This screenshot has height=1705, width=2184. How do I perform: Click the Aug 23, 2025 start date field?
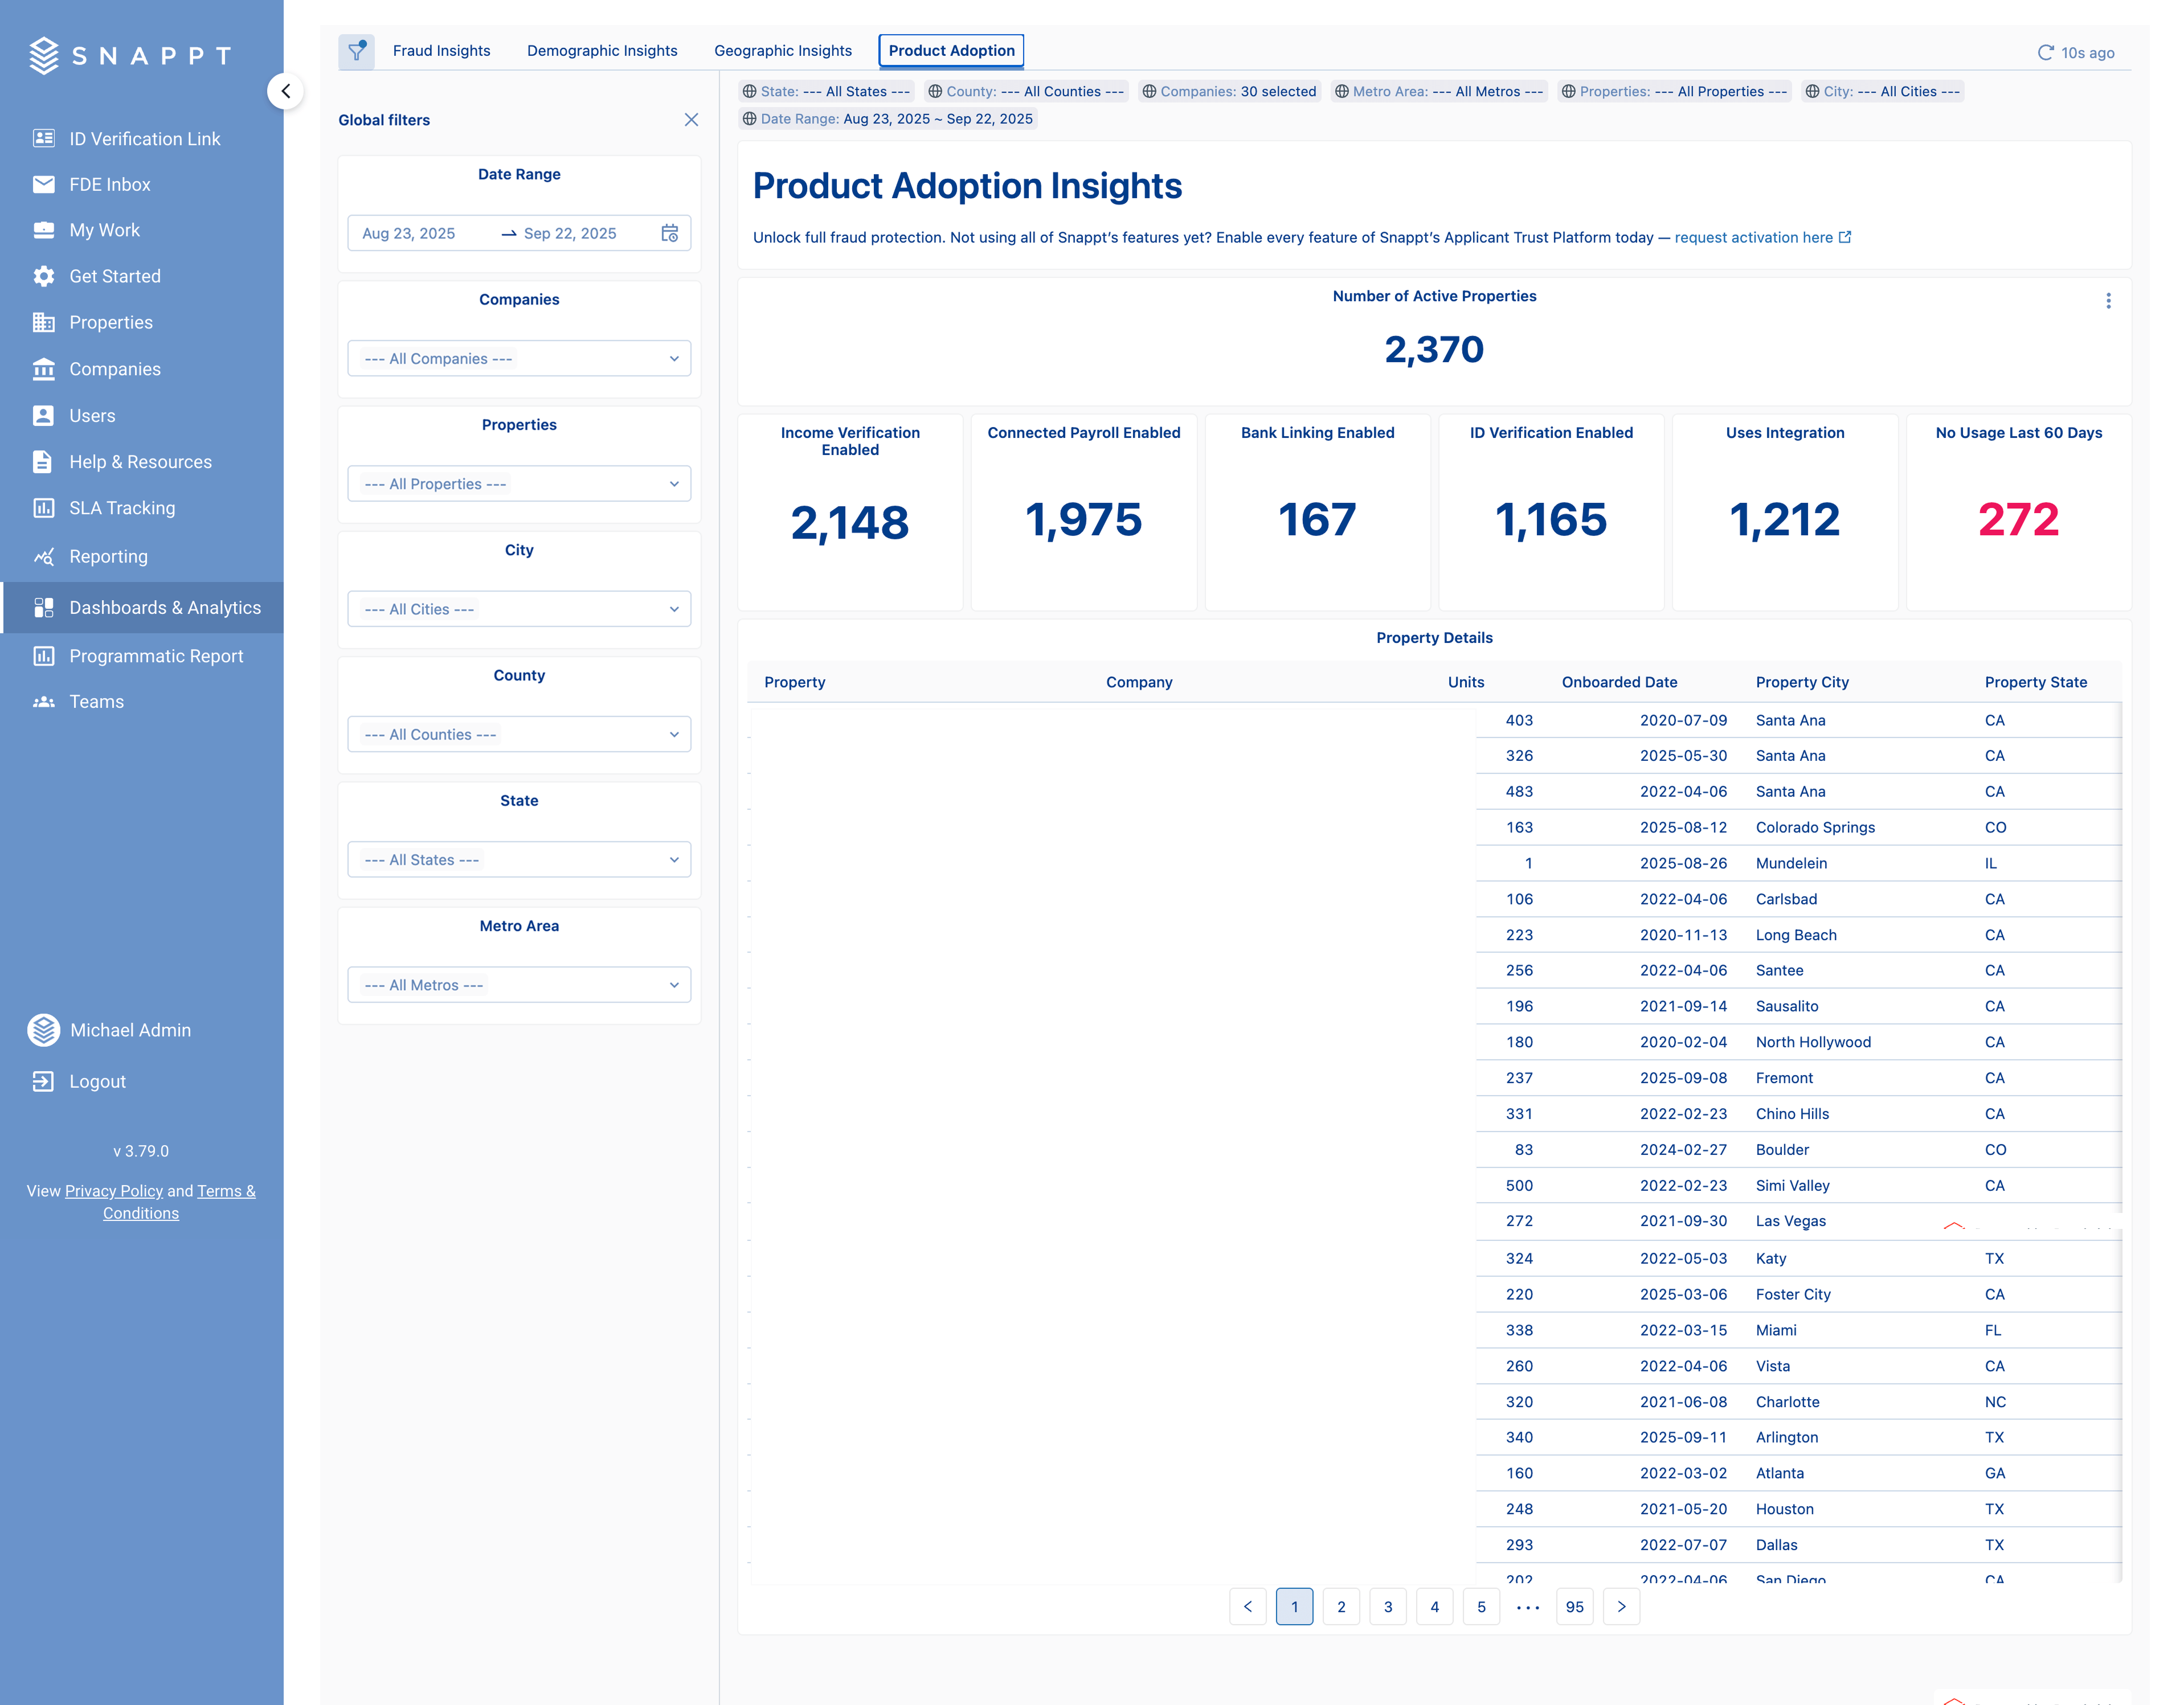pyautogui.click(x=408, y=233)
